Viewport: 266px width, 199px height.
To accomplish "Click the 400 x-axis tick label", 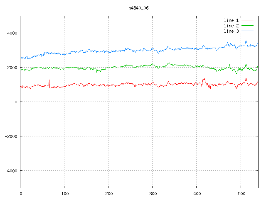I will pos(197,194).
